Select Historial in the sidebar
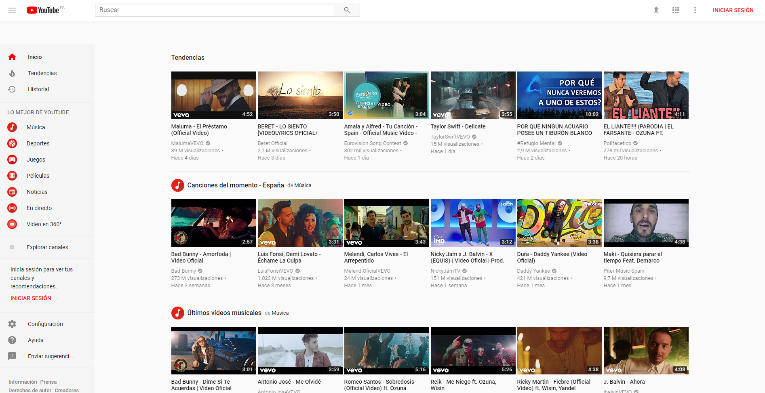The width and height of the screenshot is (765, 393). tap(38, 89)
